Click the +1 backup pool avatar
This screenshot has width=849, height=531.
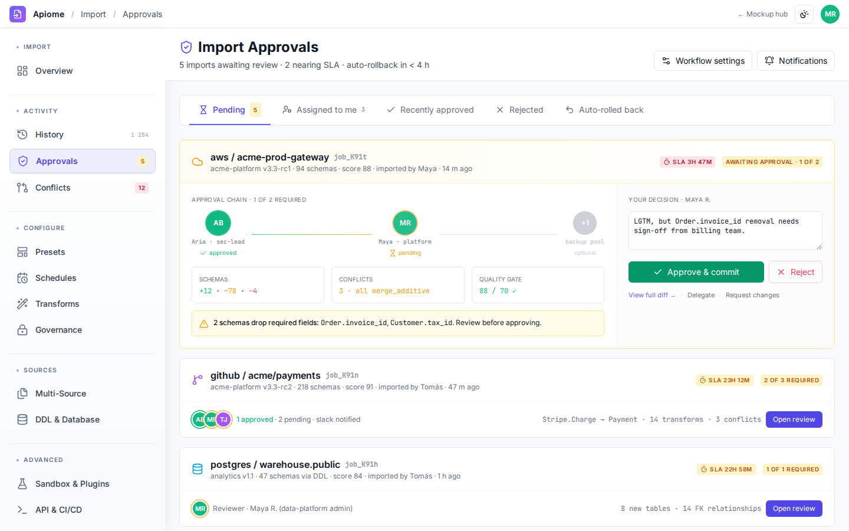click(x=585, y=223)
